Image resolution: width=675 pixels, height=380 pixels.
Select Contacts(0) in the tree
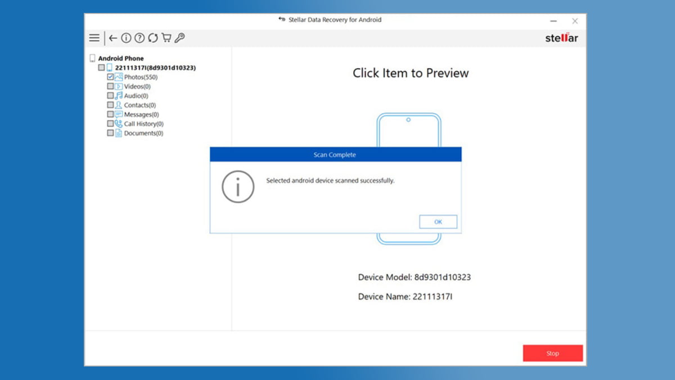pyautogui.click(x=139, y=105)
